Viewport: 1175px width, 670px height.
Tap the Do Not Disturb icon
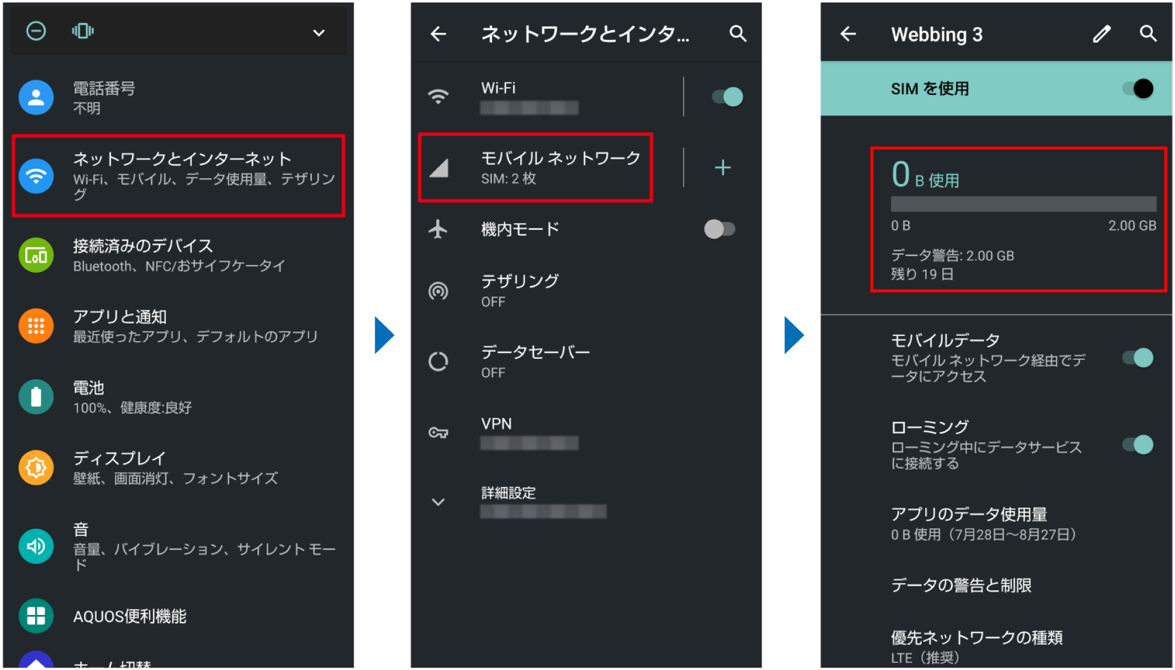point(36,31)
